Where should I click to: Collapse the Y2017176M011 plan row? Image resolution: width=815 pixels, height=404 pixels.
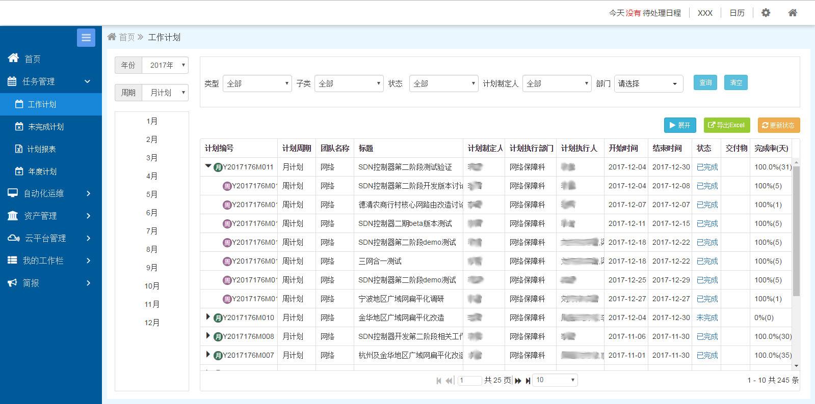pos(208,166)
